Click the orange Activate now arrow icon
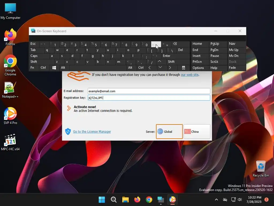 tap(69, 108)
